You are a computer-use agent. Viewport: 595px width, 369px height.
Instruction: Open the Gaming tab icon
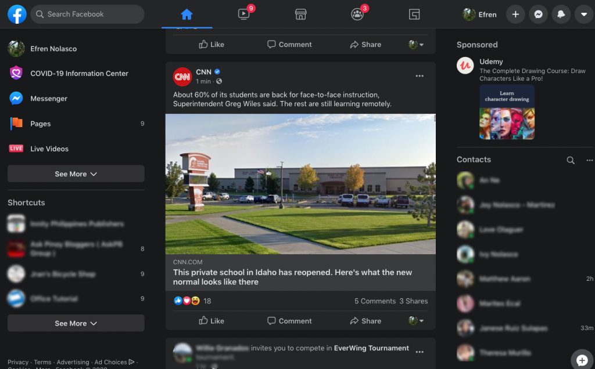pyautogui.click(x=414, y=15)
